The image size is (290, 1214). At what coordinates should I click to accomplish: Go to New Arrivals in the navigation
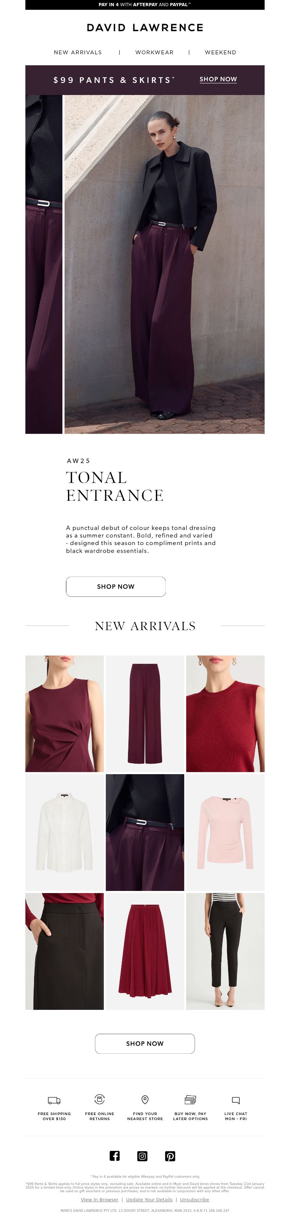(78, 52)
